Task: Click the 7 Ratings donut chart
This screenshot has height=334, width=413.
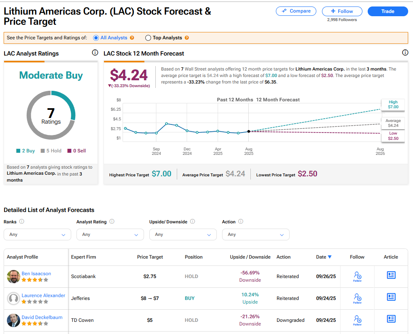Action: [x=51, y=115]
